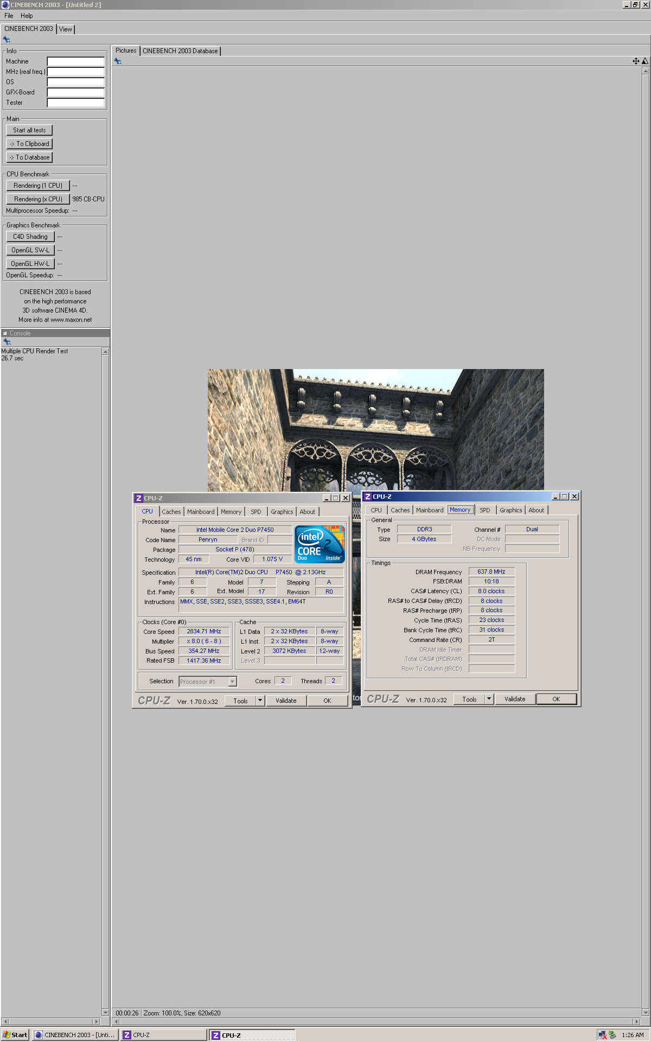Click the Tester input field

coord(76,103)
